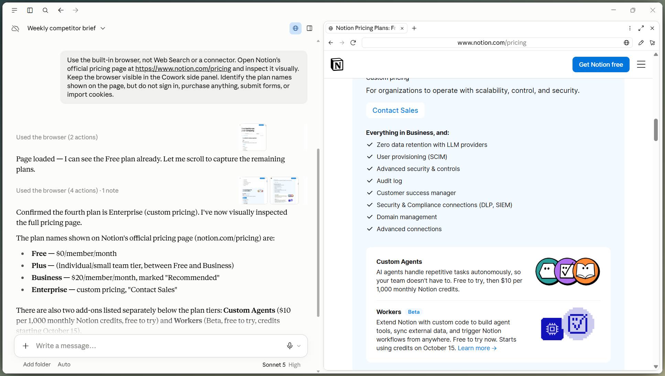
Task: Click the browser back arrow
Action: click(x=331, y=43)
